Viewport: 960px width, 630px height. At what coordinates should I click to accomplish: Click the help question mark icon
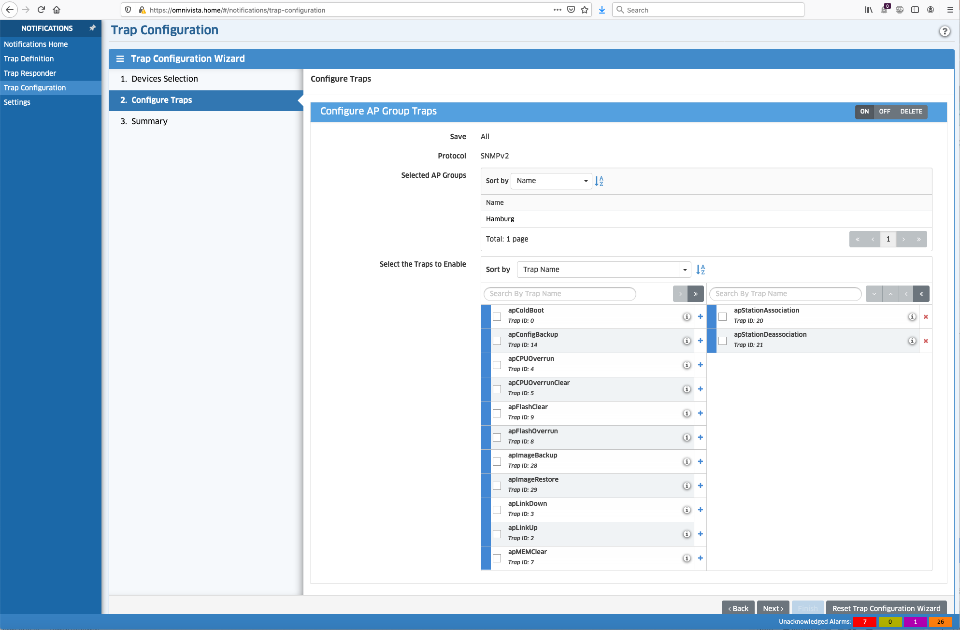[945, 31]
